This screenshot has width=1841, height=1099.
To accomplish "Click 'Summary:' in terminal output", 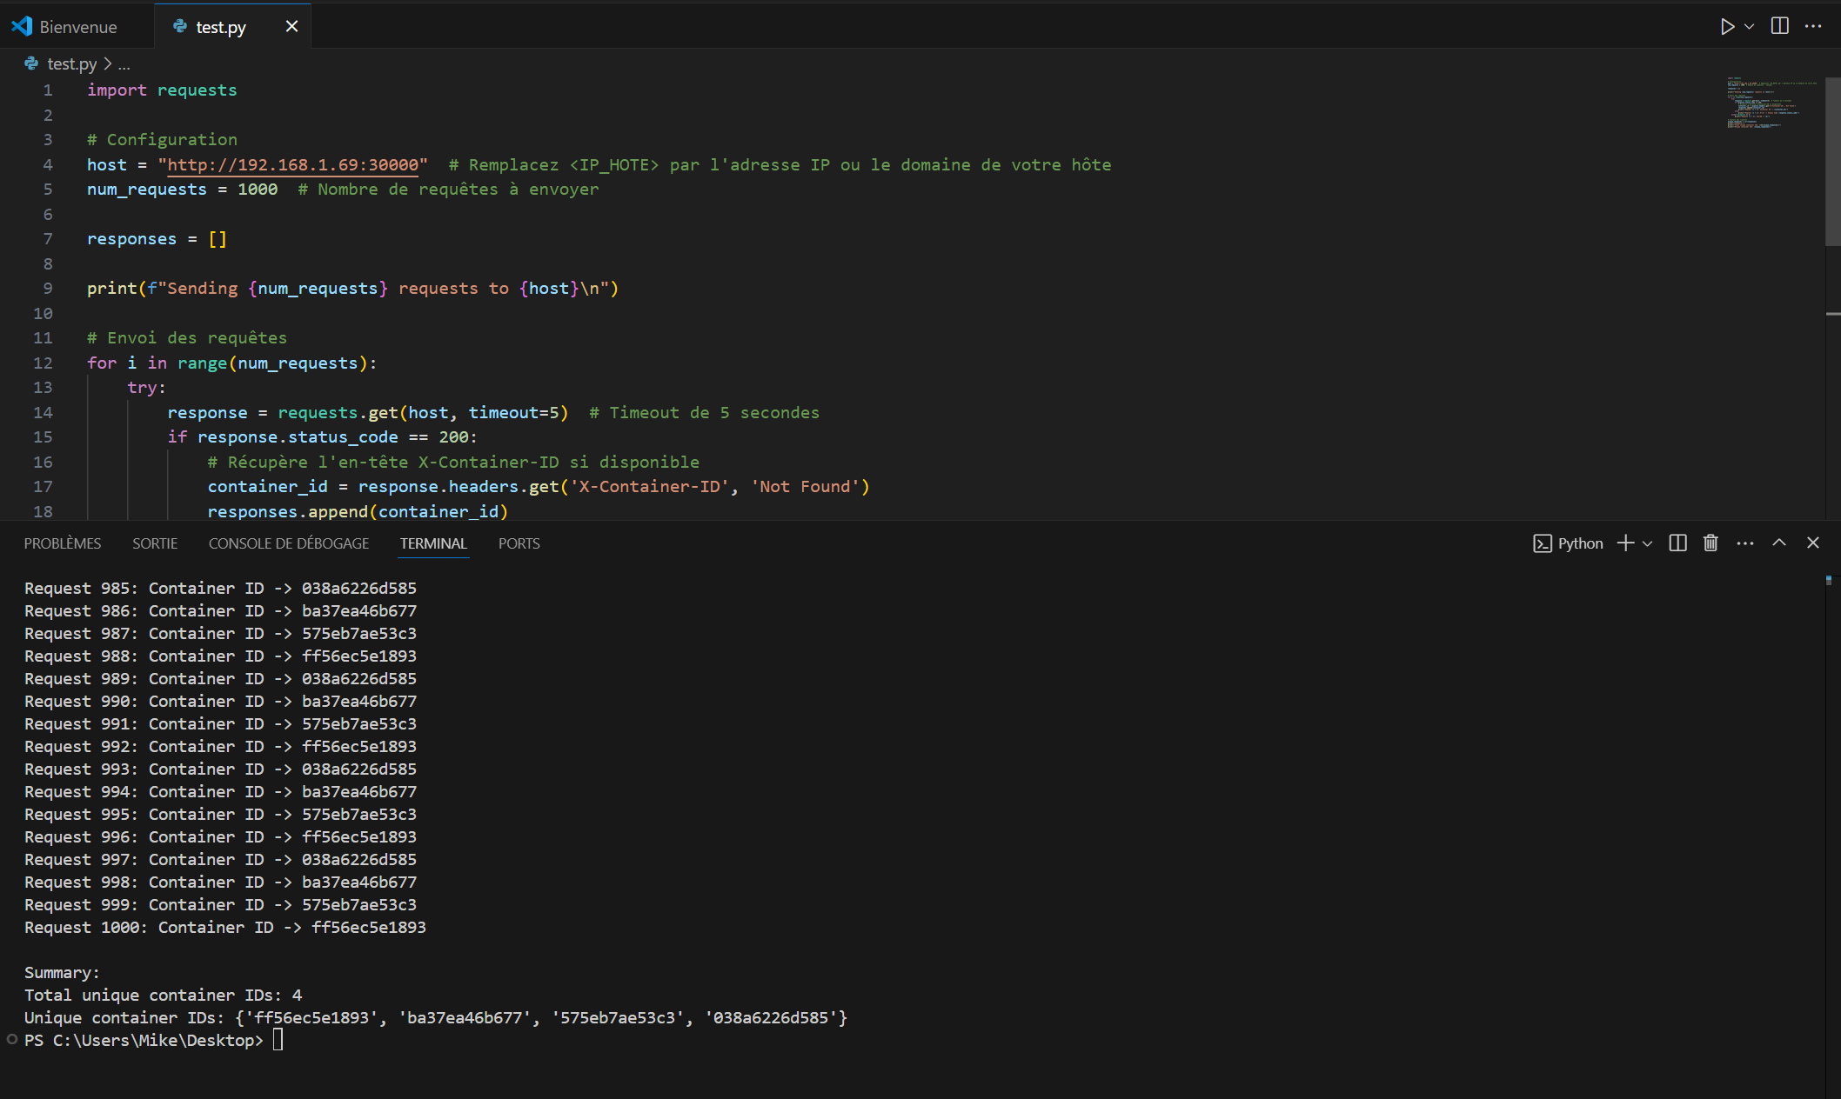I will (x=62, y=973).
